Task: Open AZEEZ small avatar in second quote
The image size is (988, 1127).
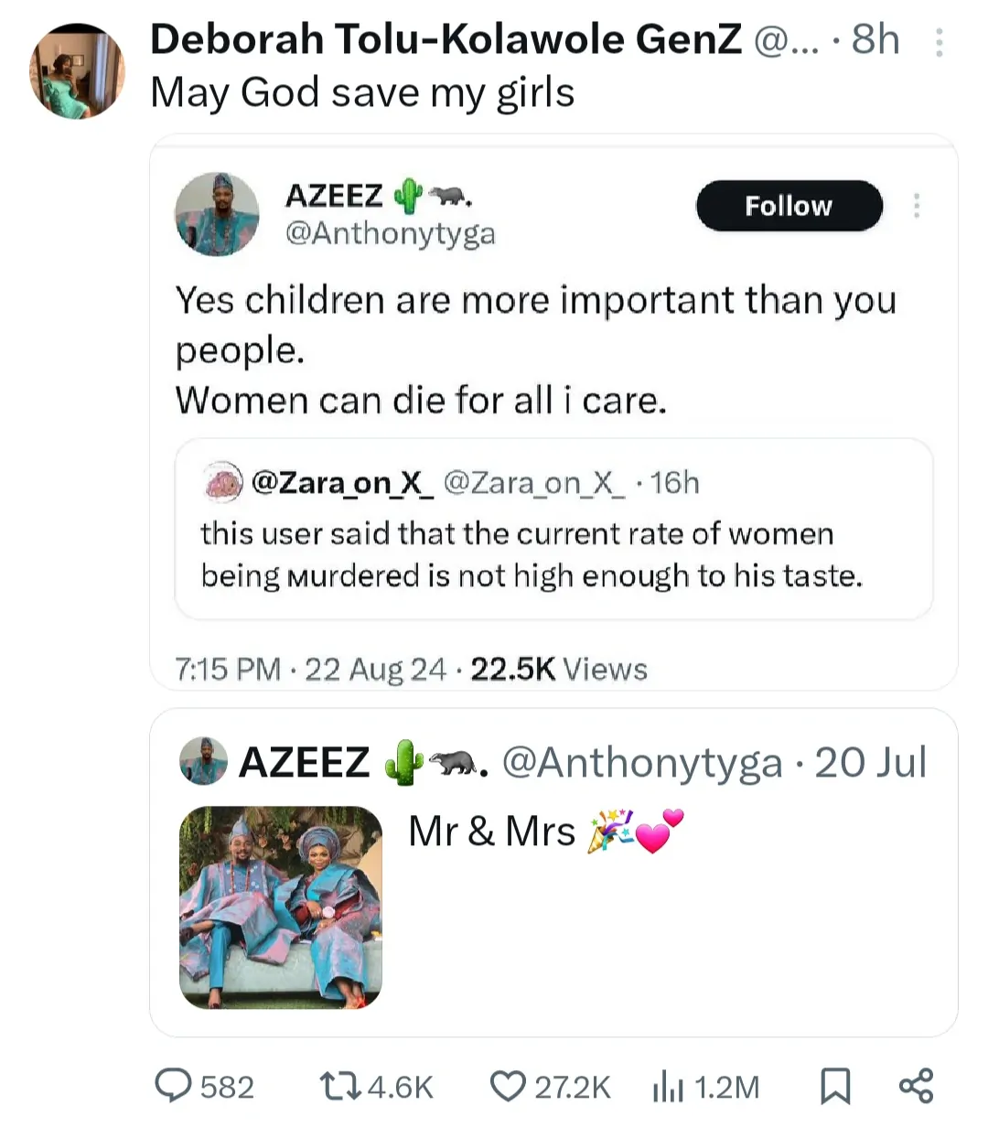Action: (202, 762)
